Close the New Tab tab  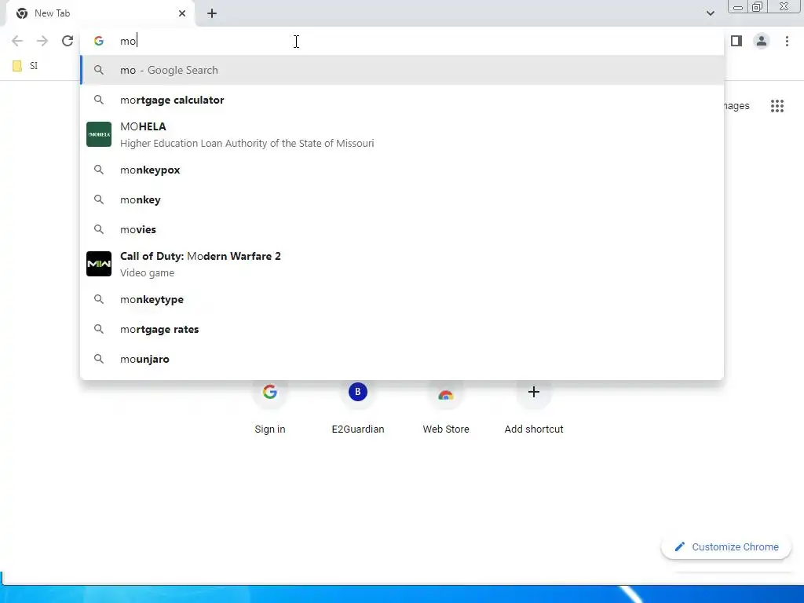click(182, 13)
